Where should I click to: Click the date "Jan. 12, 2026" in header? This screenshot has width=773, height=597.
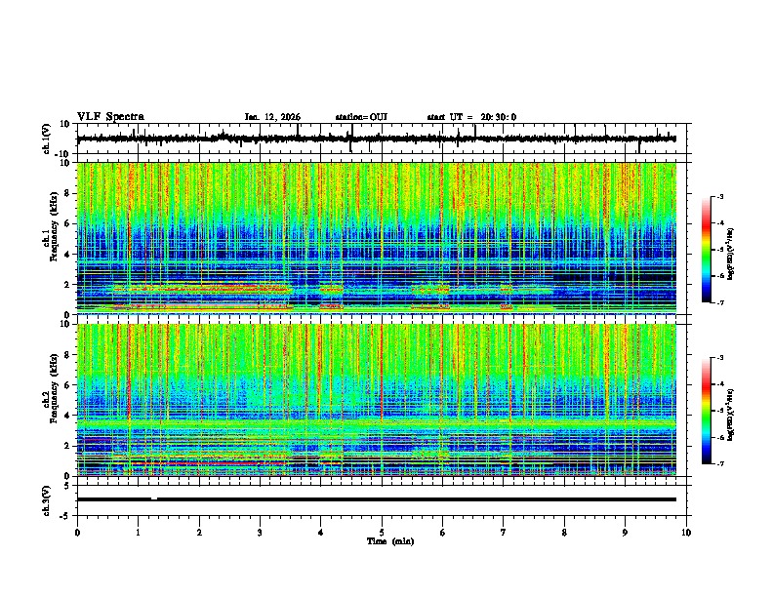click(x=272, y=117)
